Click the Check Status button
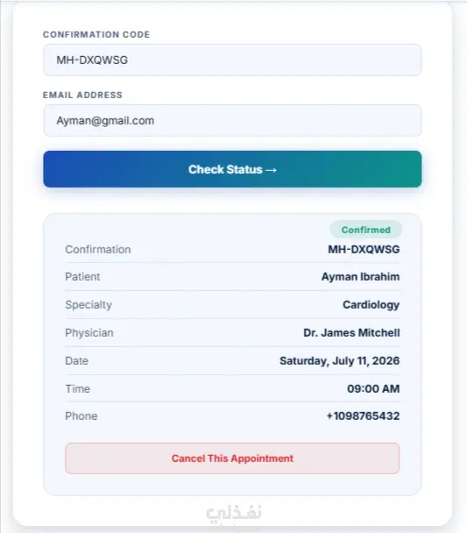467x533 pixels. pos(232,169)
